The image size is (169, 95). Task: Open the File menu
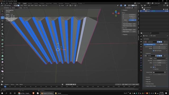(4, 3)
